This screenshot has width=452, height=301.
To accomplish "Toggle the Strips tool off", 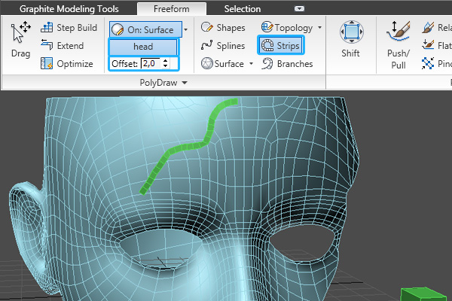I will (x=279, y=46).
